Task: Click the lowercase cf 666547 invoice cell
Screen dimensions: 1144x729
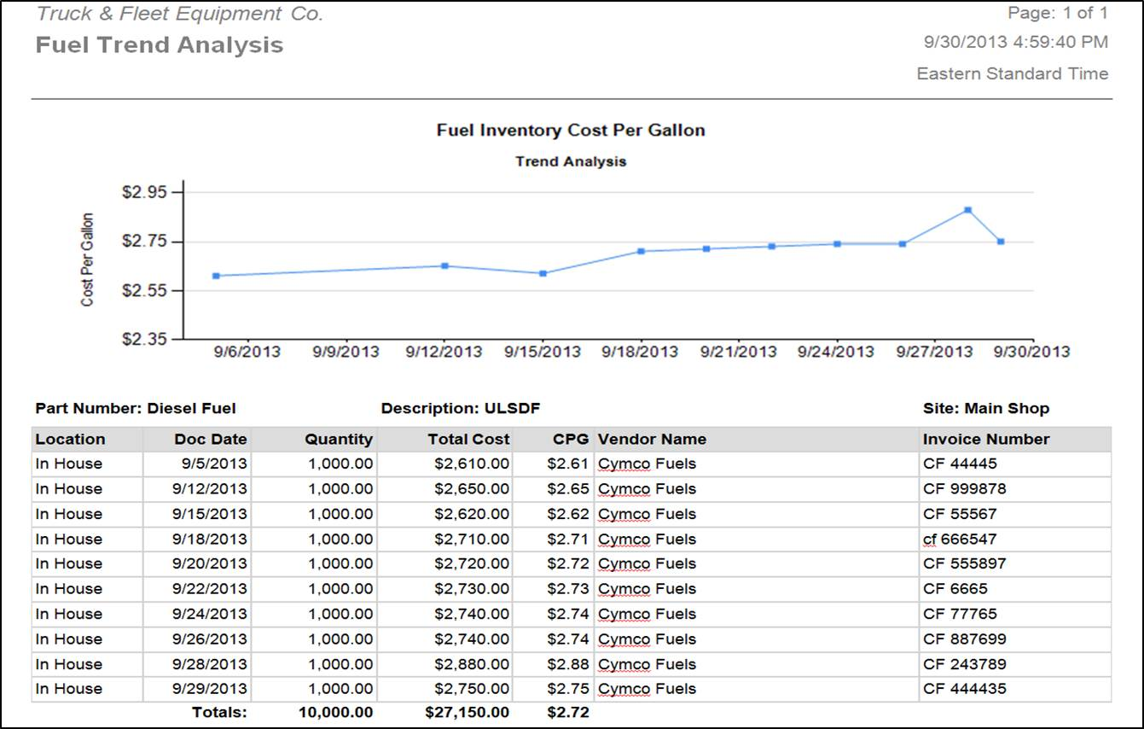Action: click(960, 539)
